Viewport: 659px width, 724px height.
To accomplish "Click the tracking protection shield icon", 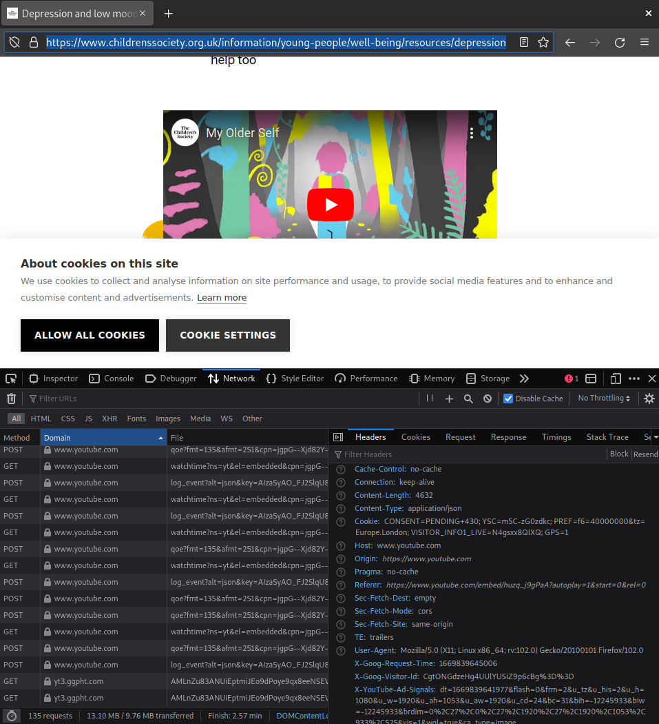I will pos(14,43).
